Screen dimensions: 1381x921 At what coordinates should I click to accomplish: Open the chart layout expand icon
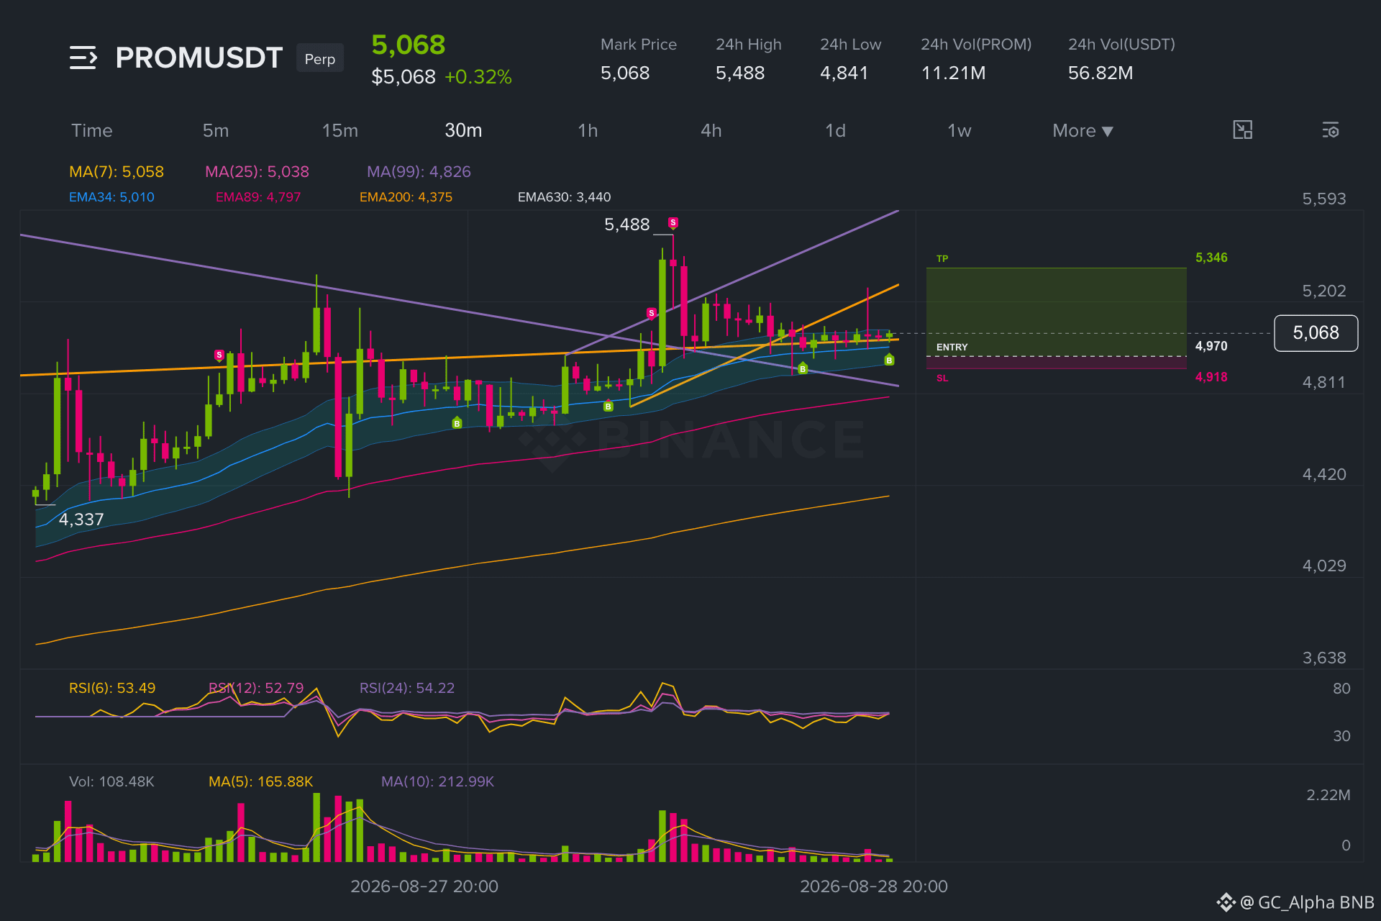point(1242,130)
